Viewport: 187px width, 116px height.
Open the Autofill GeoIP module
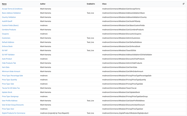tap(7, 21)
